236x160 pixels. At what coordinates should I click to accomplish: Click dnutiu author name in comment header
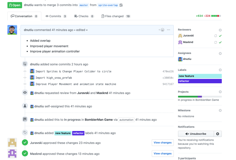tap(29, 30)
